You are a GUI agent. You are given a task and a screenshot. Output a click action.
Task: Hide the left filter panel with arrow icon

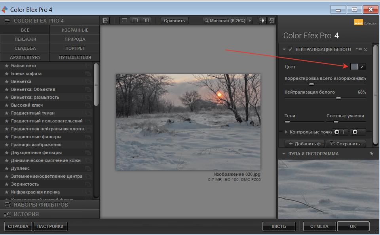[105, 21]
